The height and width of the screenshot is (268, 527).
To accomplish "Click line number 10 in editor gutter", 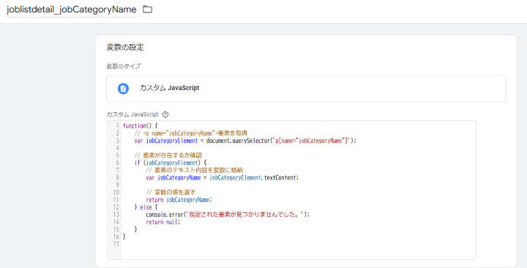I will (x=116, y=193).
